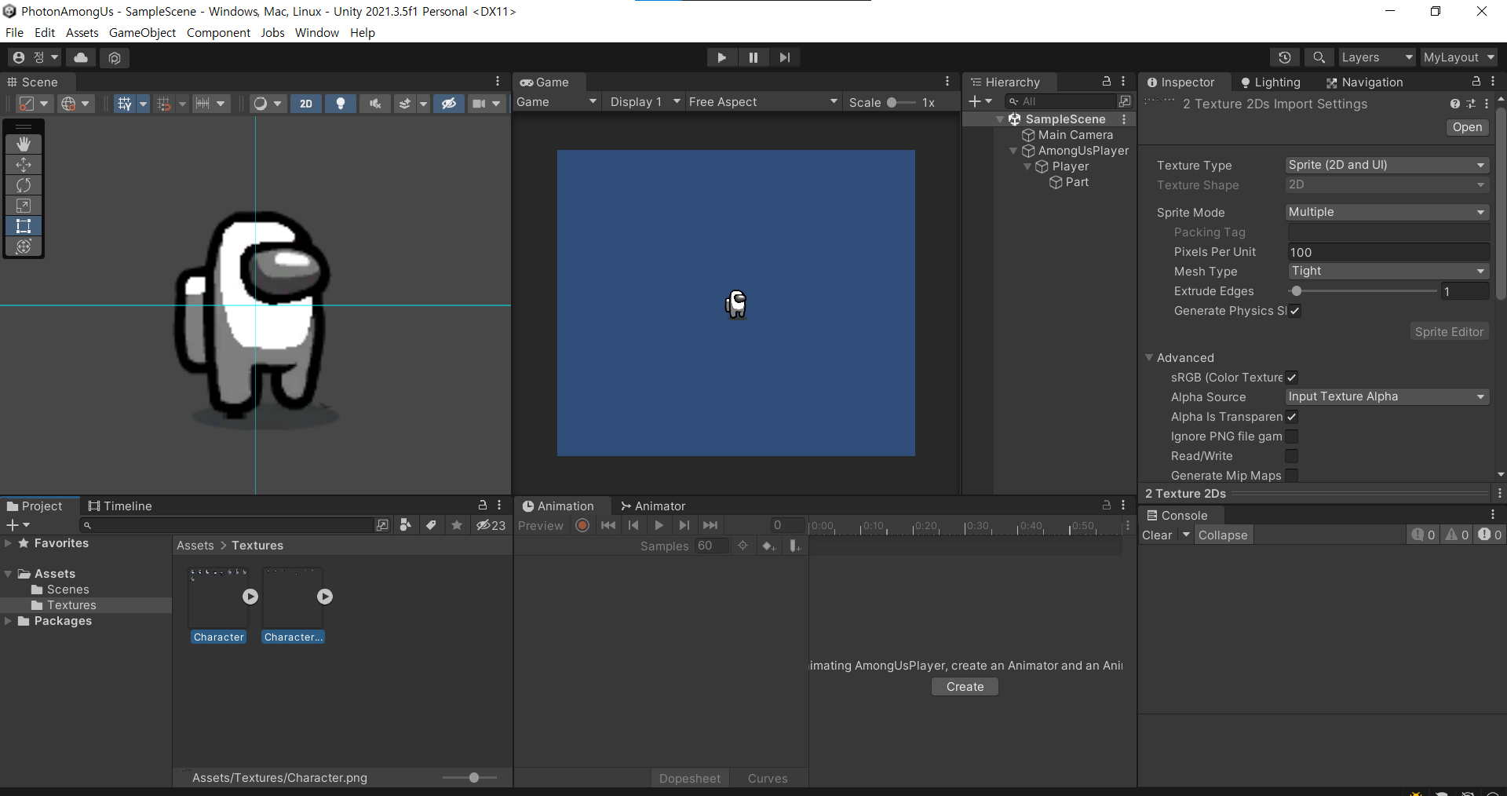1507x796 pixels.
Task: Switch to the Lighting tab
Action: click(1270, 82)
